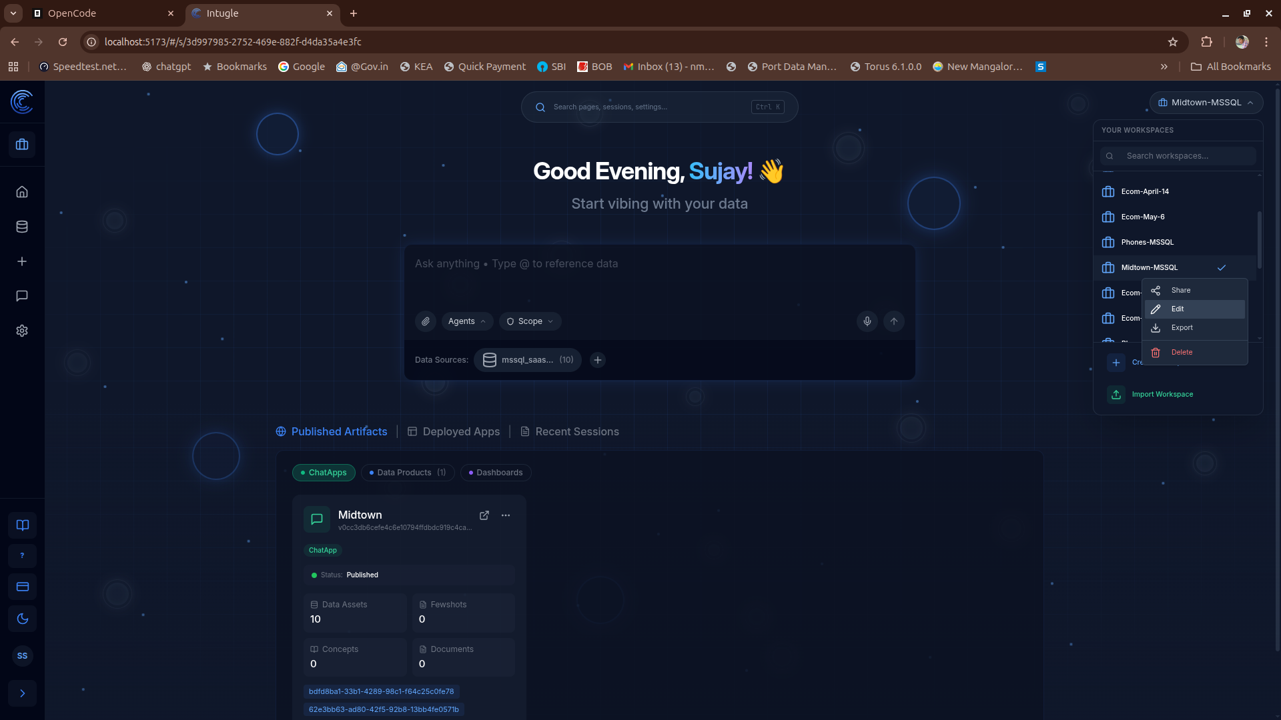The height and width of the screenshot is (720, 1281).
Task: Show more bookmarks chevron
Action: 1164,67
